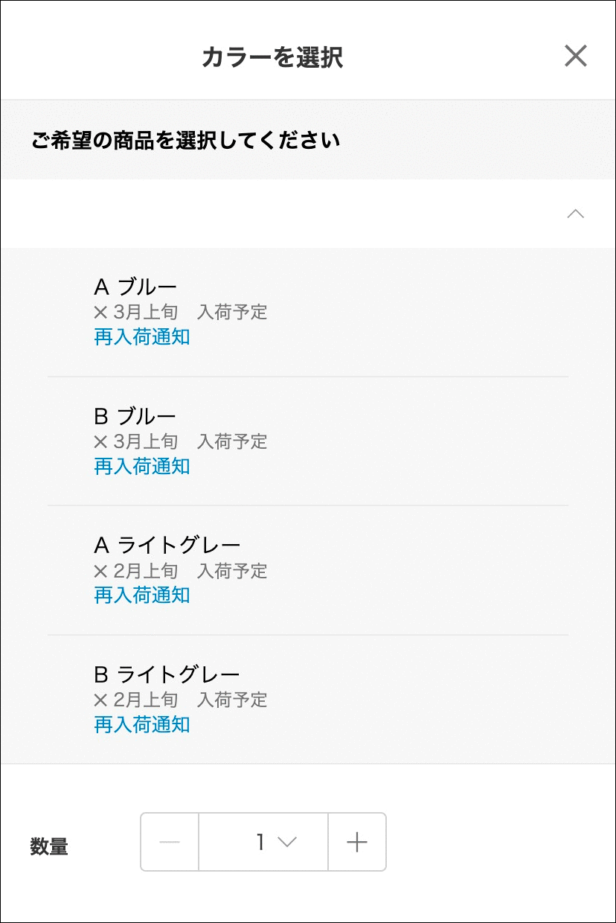Decrease quantity with the minus button
This screenshot has height=923, width=616.
click(x=170, y=842)
